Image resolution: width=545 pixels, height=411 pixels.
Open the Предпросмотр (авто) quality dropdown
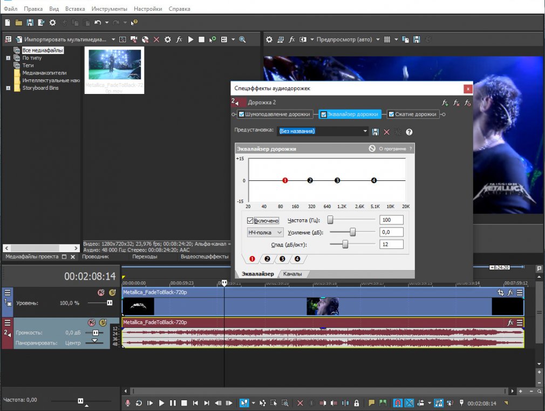pos(378,39)
